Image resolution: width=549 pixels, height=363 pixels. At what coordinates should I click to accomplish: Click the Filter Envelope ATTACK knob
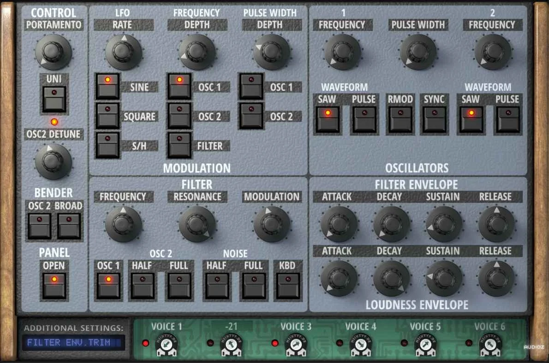[339, 224]
